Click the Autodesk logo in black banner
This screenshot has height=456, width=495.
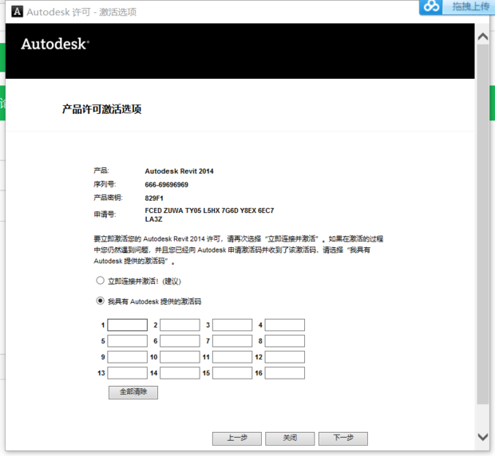[x=54, y=45]
